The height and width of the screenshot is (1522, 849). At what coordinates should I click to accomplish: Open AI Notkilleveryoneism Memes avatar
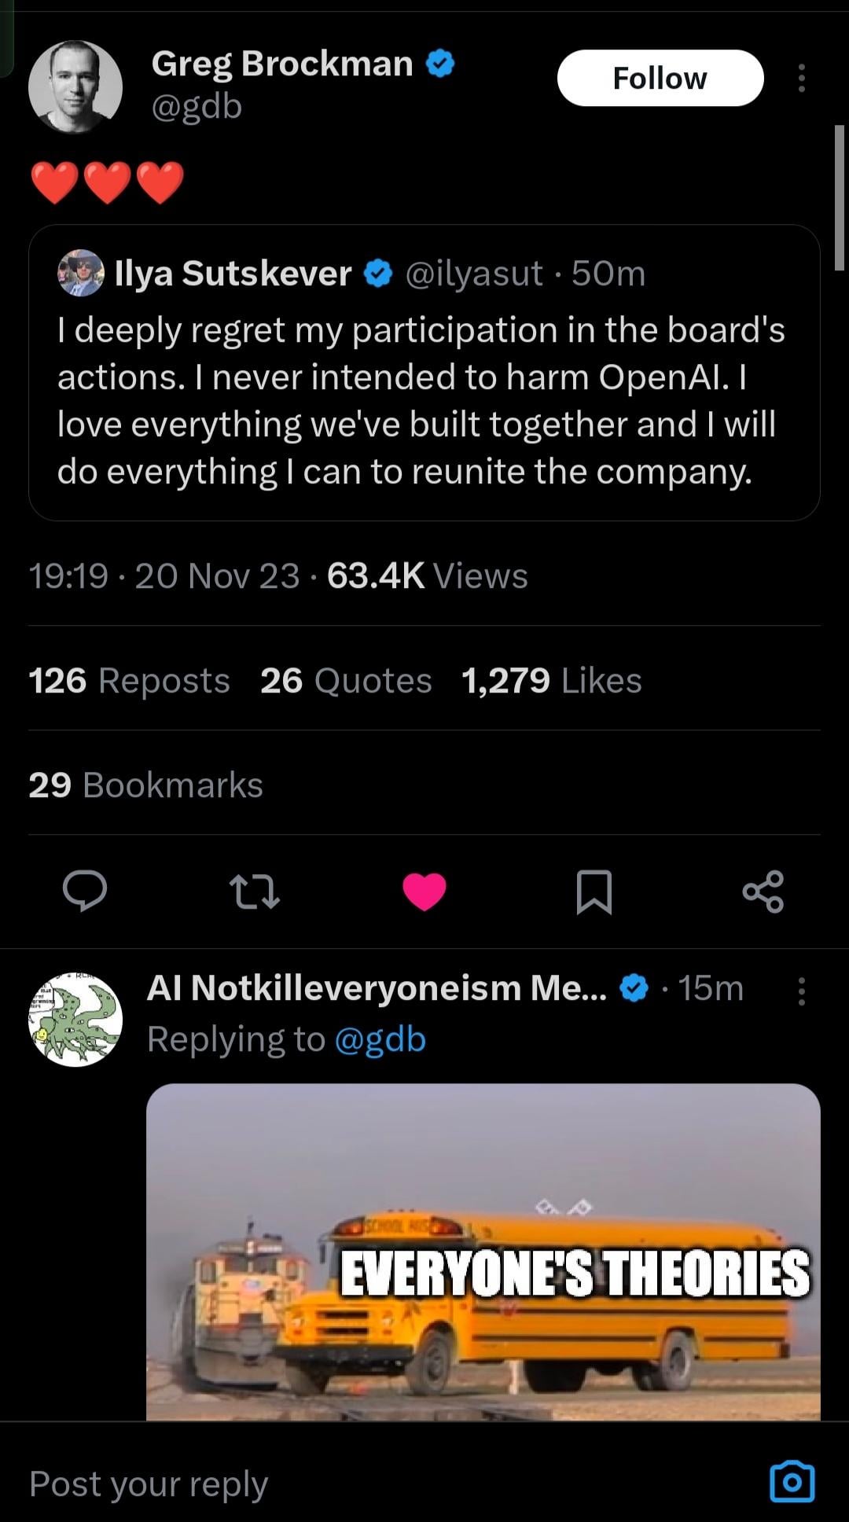(75, 1019)
